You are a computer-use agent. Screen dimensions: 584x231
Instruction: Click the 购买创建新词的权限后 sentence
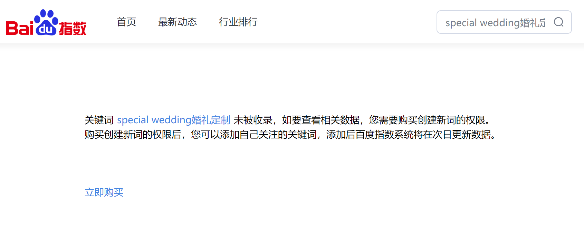133,135
